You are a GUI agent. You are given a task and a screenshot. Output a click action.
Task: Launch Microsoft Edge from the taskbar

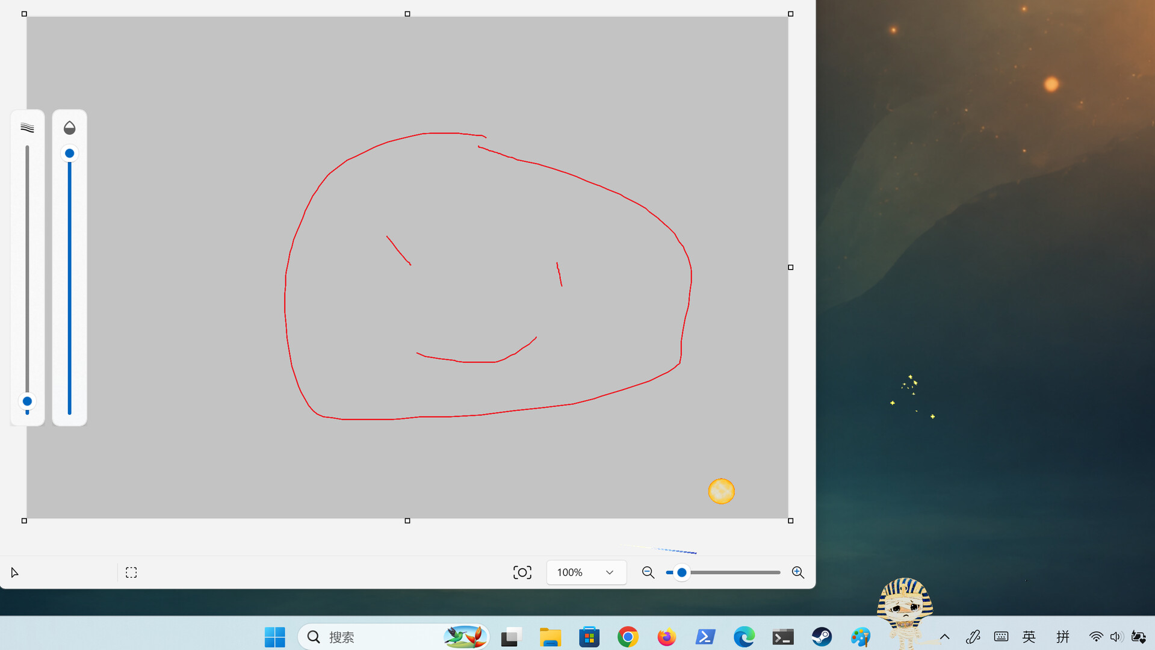click(744, 637)
